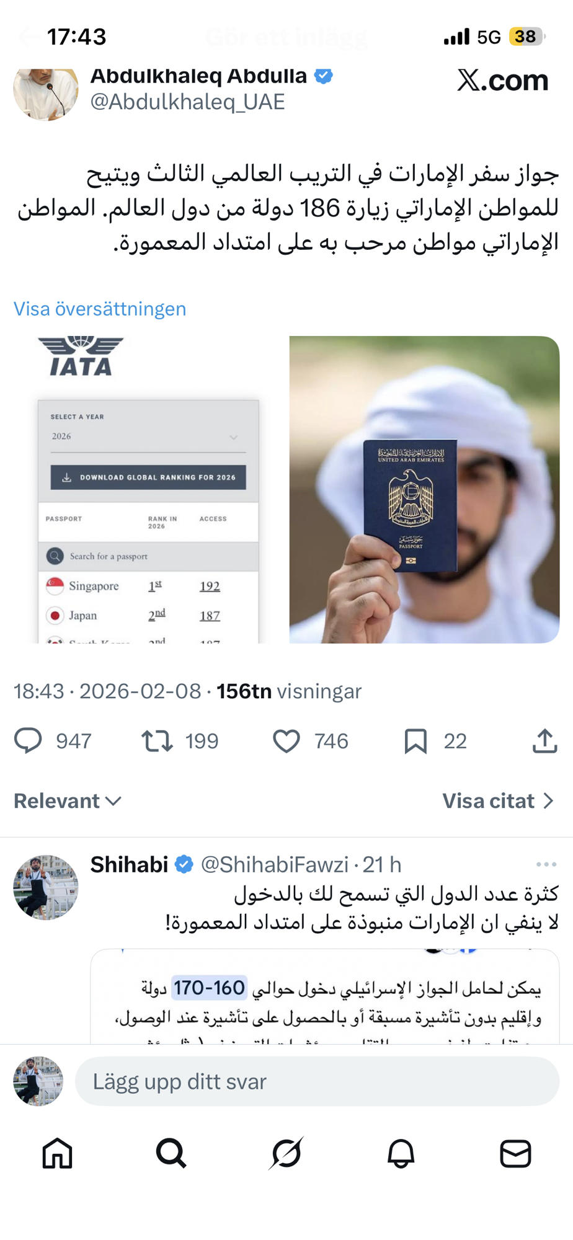Viewport: 573px width, 1240px height.
Task: Open the Grok icon in the bottom bar
Action: click(286, 1153)
